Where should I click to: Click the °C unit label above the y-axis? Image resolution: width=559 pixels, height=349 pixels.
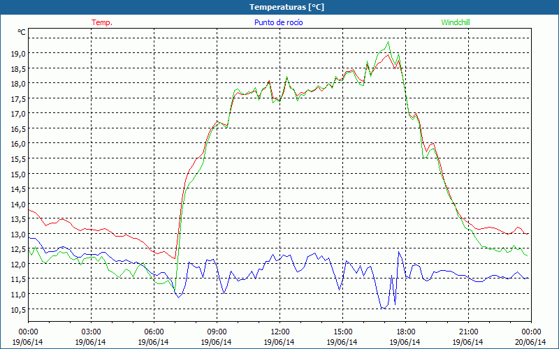coord(22,32)
